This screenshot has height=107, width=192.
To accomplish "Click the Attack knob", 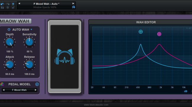I will [10, 64].
